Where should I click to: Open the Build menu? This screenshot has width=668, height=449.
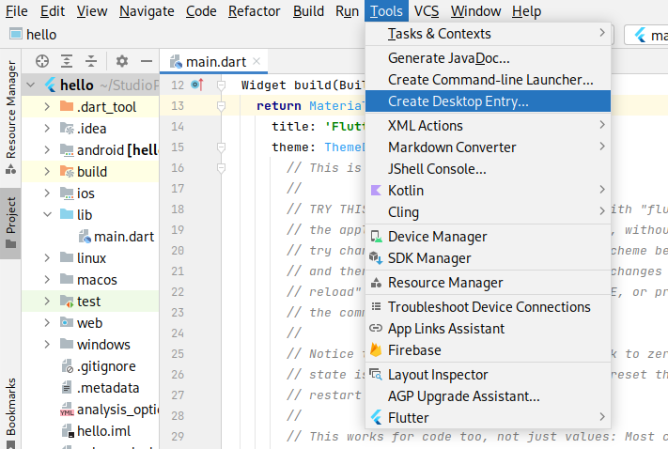tap(308, 11)
